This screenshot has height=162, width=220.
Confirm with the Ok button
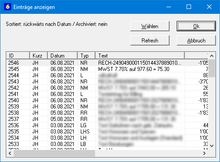196,26
